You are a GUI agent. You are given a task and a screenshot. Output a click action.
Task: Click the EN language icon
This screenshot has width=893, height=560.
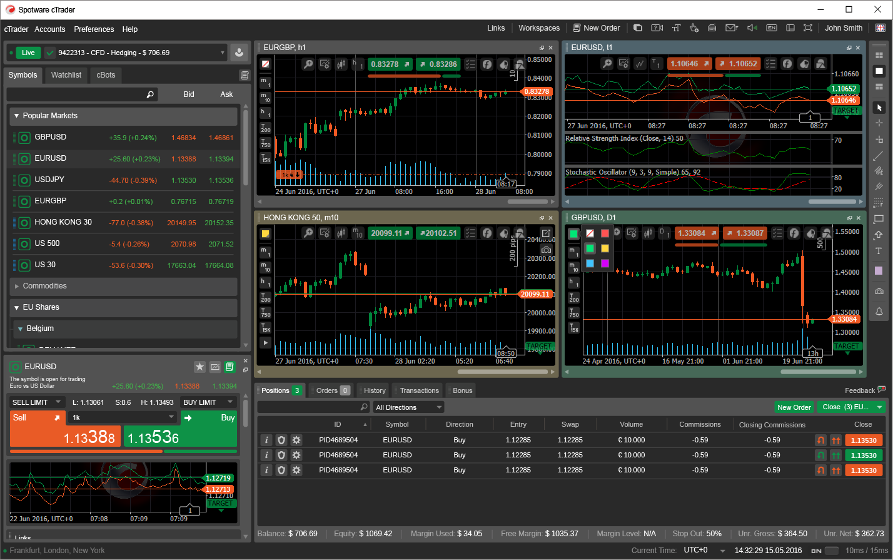pyautogui.click(x=772, y=28)
